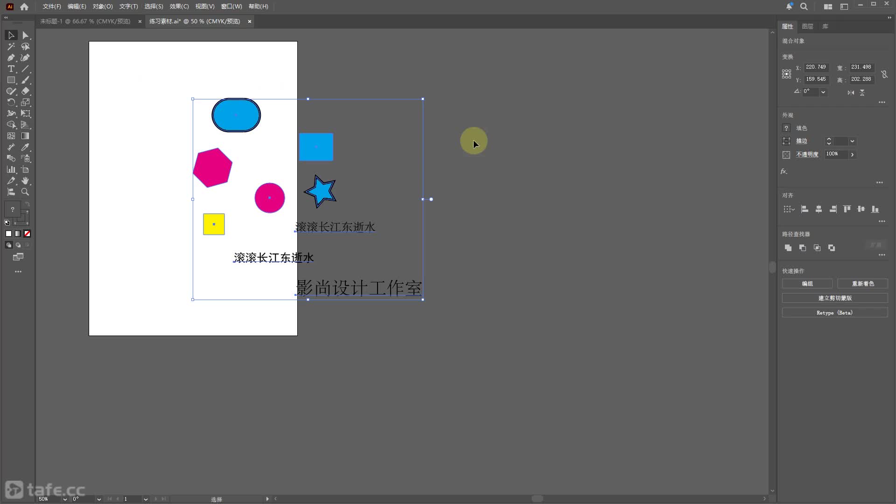Select the Eyedropper tool
This screenshot has height=504, width=896.
[26, 147]
